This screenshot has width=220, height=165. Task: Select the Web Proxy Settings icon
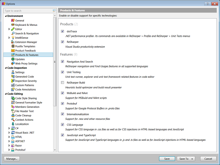(13, 63)
